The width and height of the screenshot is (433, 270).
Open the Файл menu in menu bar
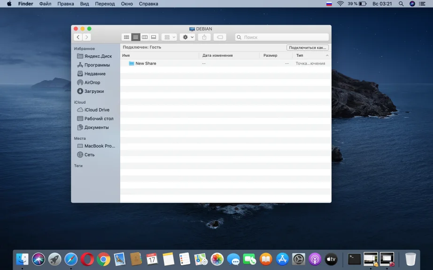[x=46, y=4]
